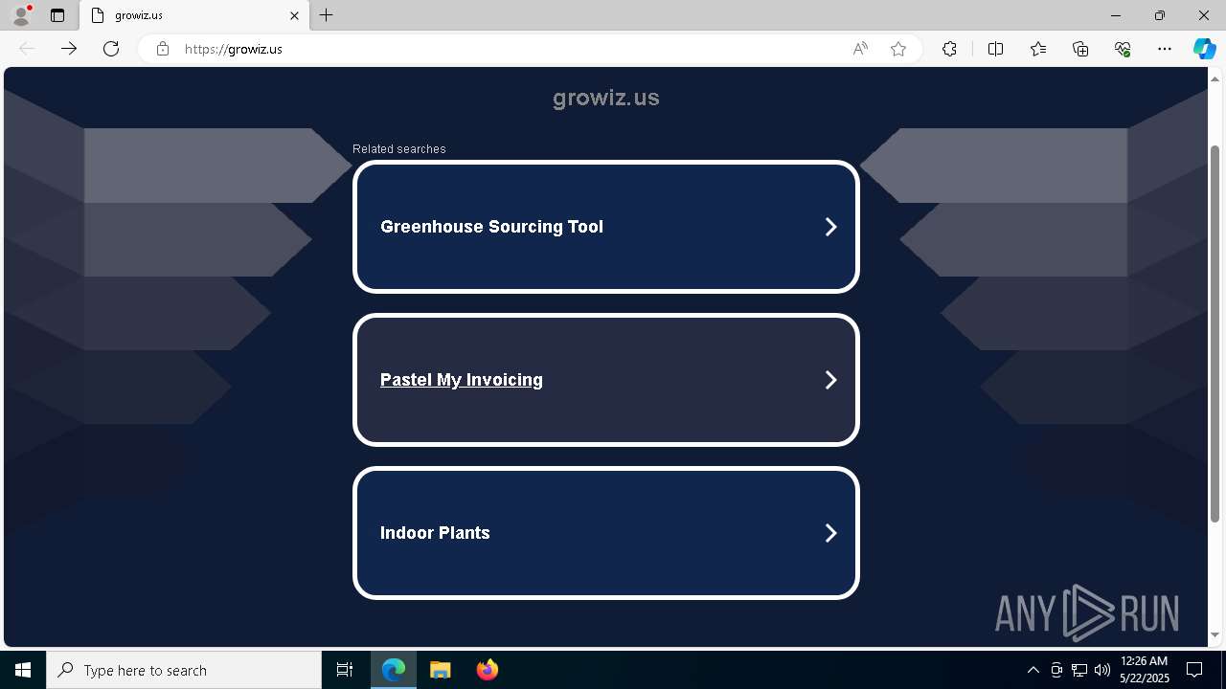Image resolution: width=1226 pixels, height=689 pixels.
Task: Launch Copilot sidebar icon
Action: (x=1204, y=49)
